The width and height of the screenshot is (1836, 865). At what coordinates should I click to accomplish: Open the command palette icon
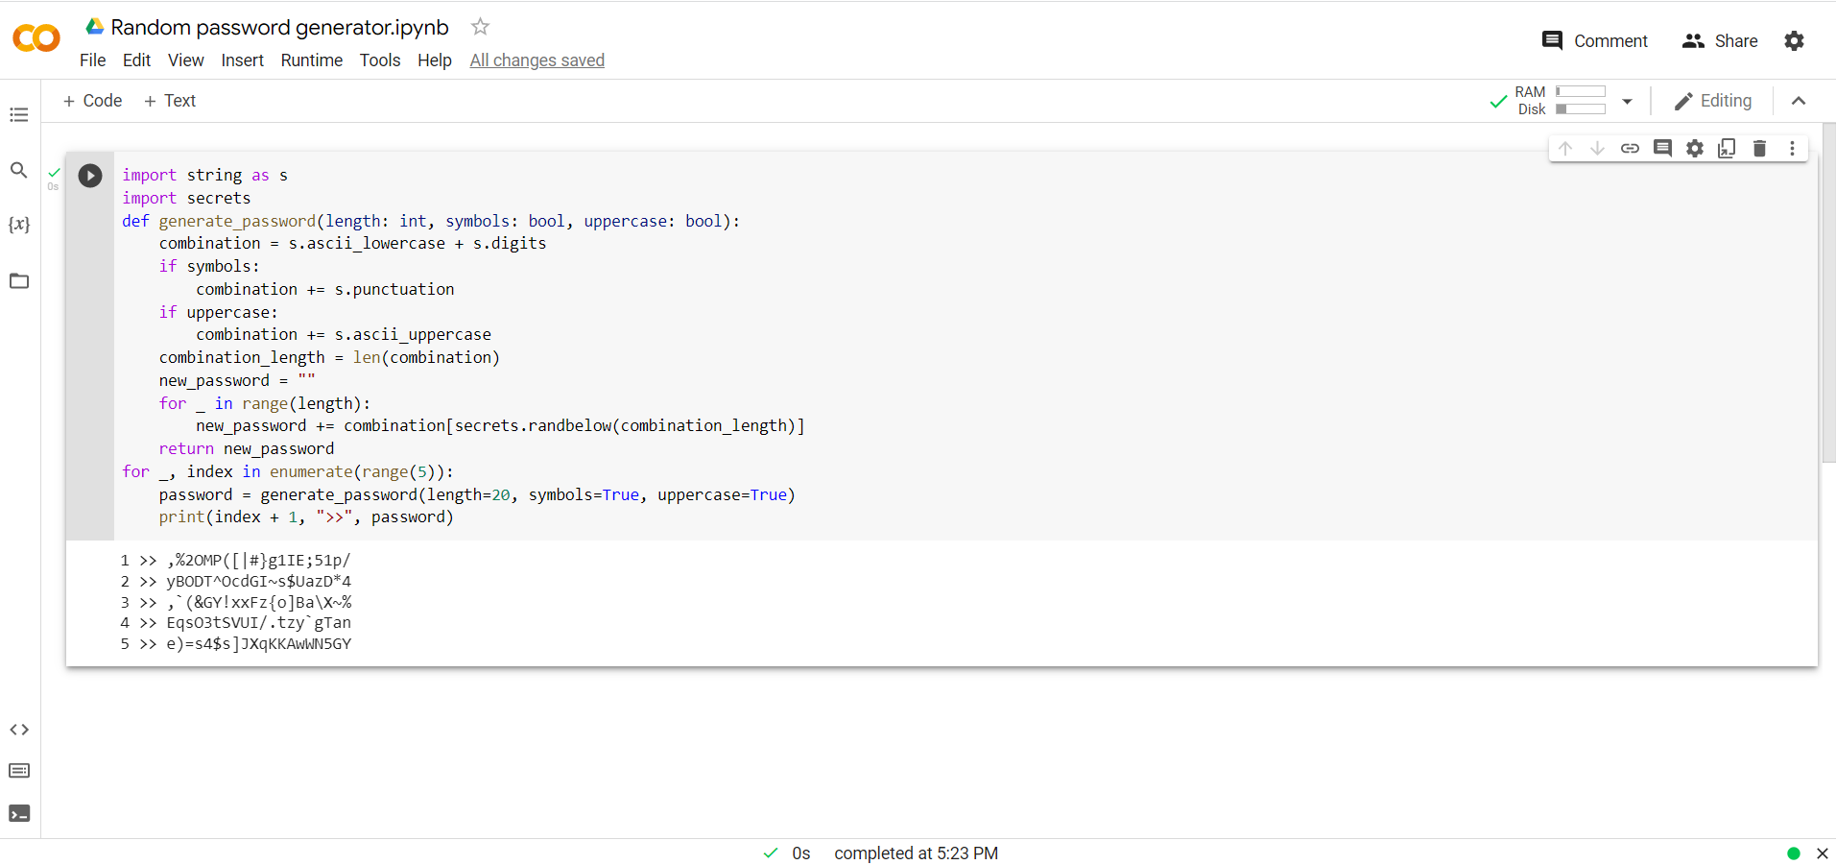tap(19, 771)
